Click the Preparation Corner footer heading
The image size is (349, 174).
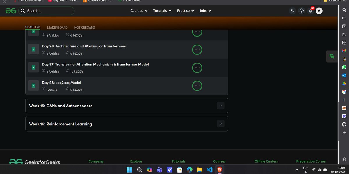[x=311, y=161]
